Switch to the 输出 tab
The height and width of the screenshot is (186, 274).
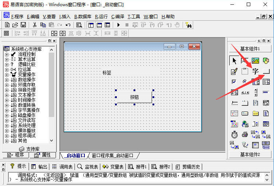click(x=40, y=167)
